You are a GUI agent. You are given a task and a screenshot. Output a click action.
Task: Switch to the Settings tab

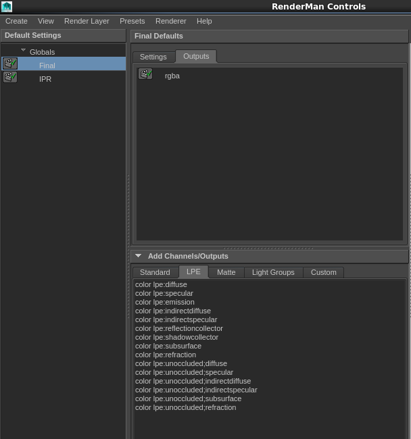(x=153, y=57)
